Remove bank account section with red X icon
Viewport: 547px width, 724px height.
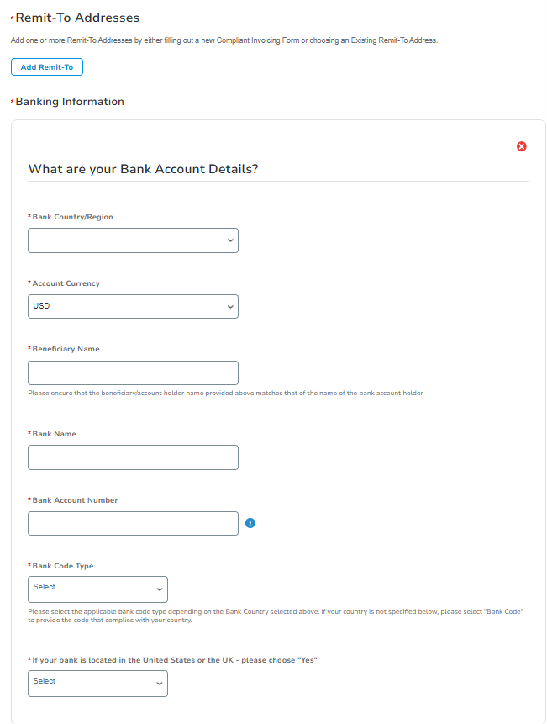click(521, 146)
